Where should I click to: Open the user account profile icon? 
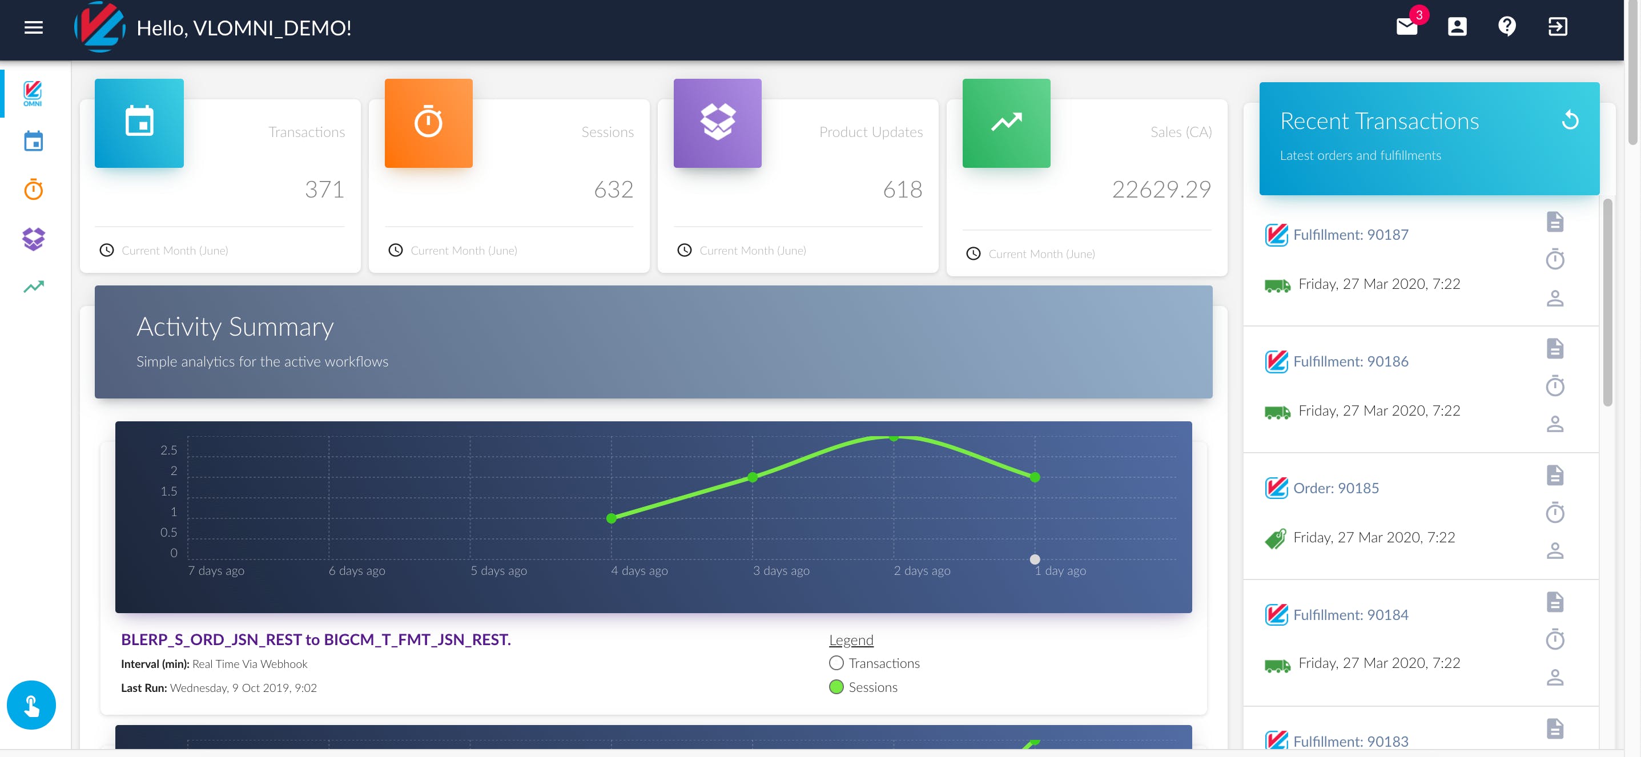[1457, 27]
